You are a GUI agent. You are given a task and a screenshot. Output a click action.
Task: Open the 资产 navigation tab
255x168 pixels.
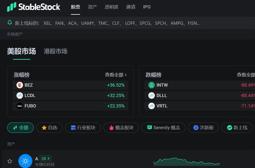[x=92, y=7]
